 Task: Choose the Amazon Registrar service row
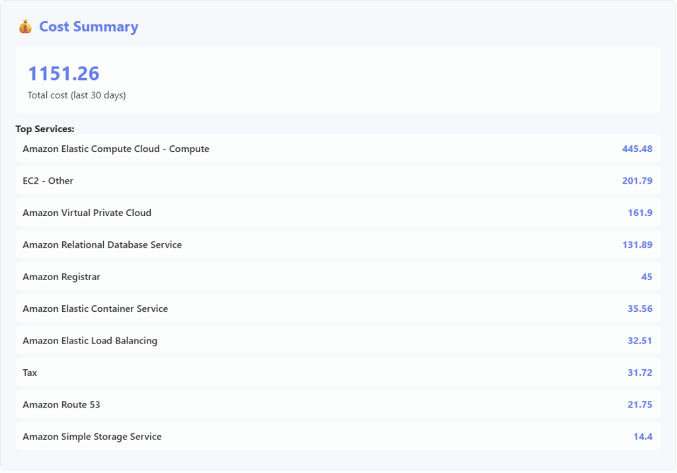coord(61,277)
